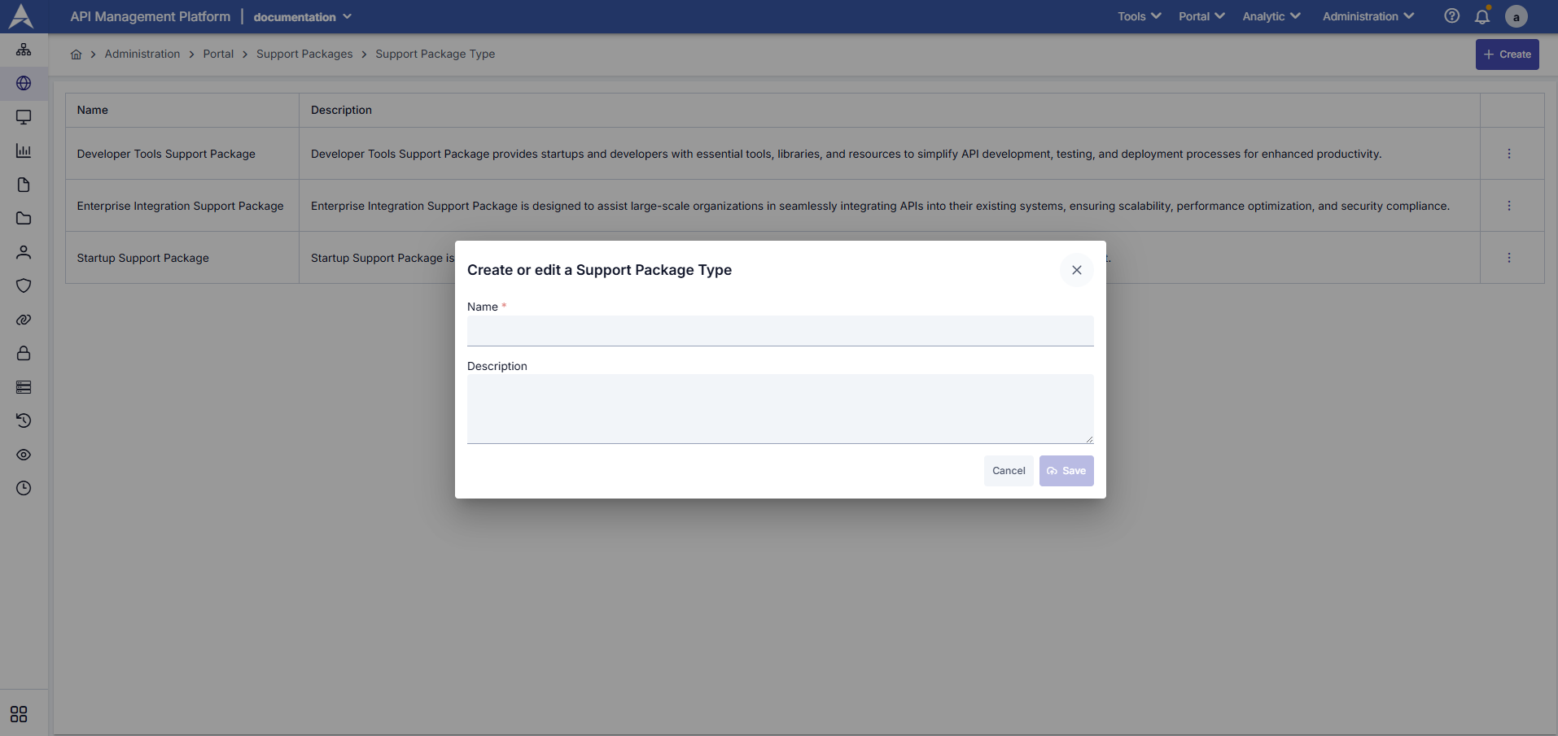1558x736 pixels.
Task: Open the shield security icon in the sidebar
Action: (x=24, y=285)
